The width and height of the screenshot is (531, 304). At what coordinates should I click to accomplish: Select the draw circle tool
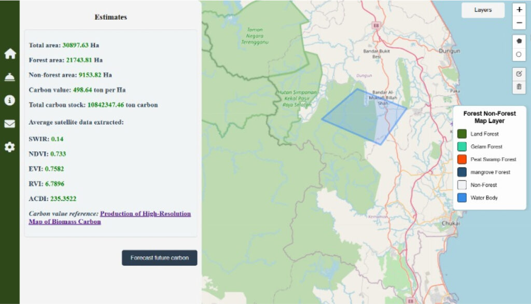(519, 54)
